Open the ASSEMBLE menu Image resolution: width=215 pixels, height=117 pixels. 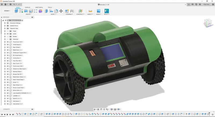tap(69, 14)
